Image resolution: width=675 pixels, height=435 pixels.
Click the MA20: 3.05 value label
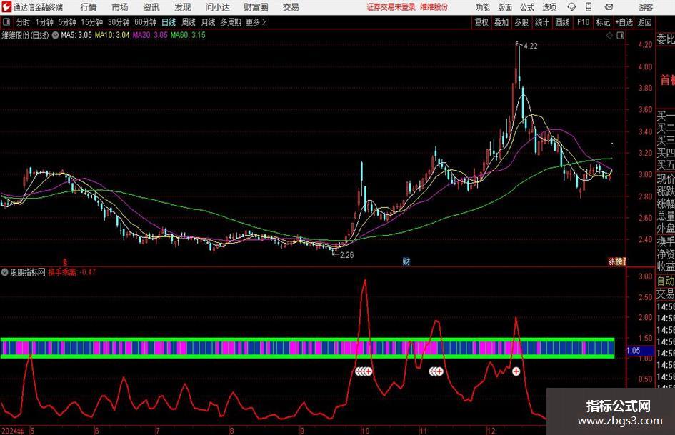(x=150, y=35)
